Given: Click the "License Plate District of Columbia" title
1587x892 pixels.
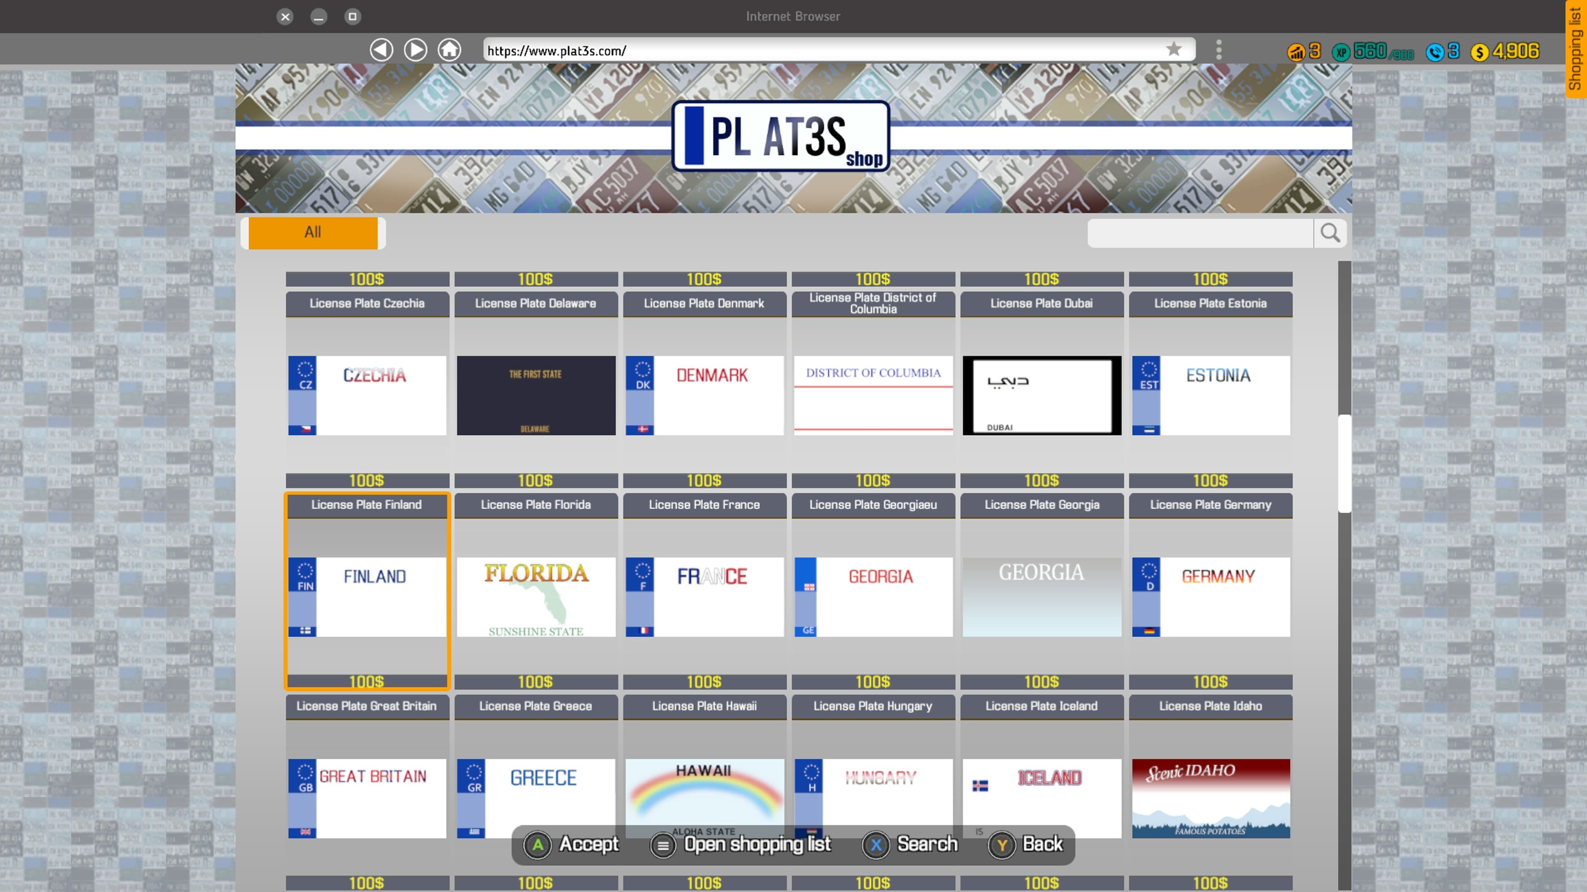Looking at the screenshot, I should 873,304.
